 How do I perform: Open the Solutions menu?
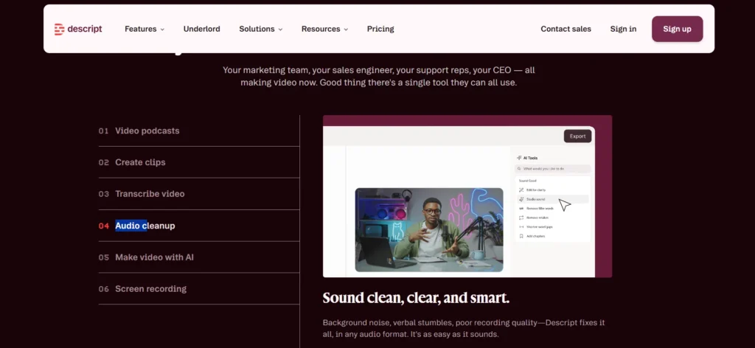[261, 29]
